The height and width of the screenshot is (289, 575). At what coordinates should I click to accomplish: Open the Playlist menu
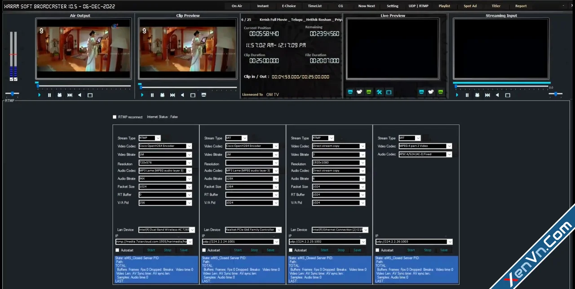coord(444,6)
